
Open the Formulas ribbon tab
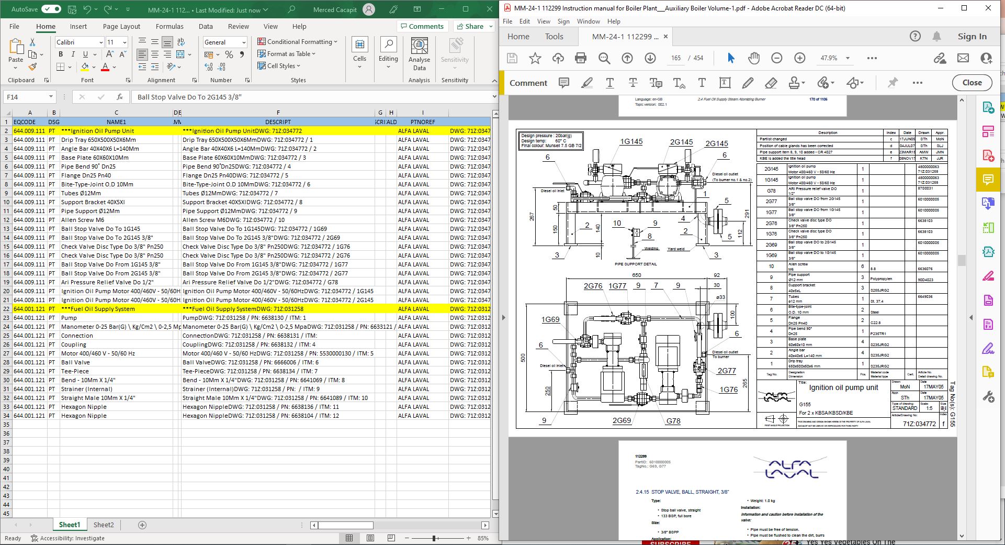click(x=170, y=26)
